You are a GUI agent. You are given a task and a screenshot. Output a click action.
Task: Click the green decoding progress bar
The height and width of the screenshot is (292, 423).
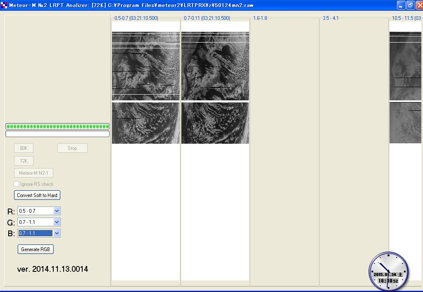pyautogui.click(x=57, y=126)
